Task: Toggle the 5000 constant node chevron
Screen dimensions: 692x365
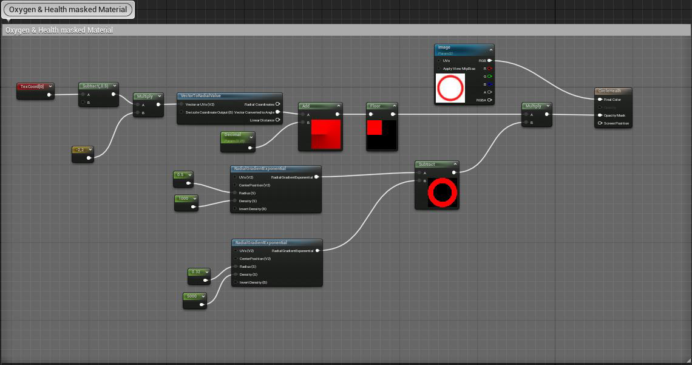Action: (203, 296)
